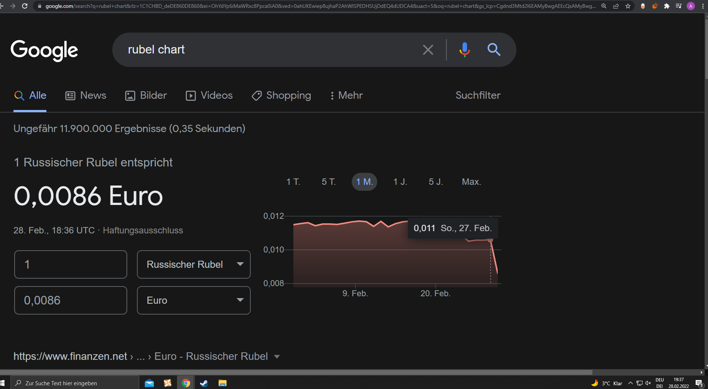
Task: Open Steam from the taskbar
Action: point(204,383)
